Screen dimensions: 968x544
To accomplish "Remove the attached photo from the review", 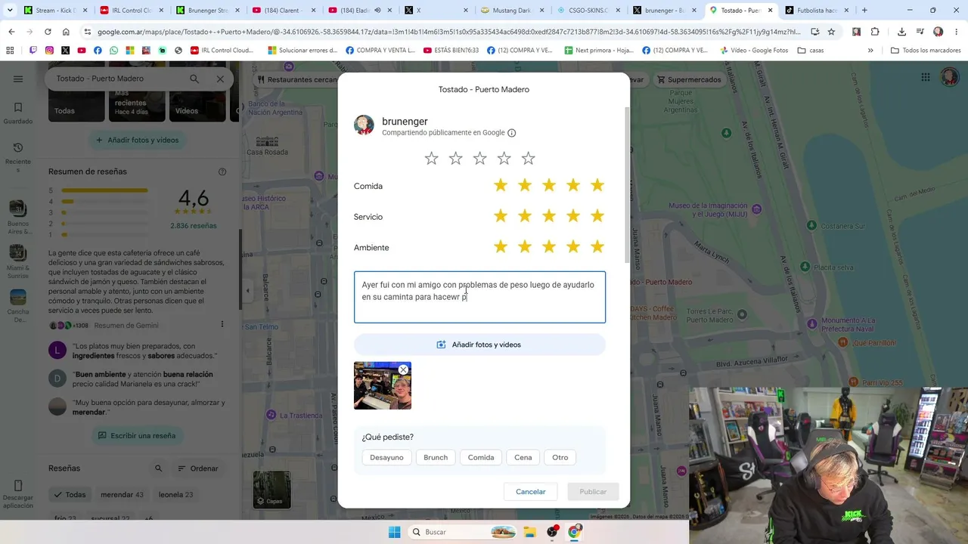I will tap(403, 369).
